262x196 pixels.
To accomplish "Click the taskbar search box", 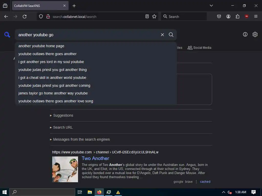I will (42, 192).
